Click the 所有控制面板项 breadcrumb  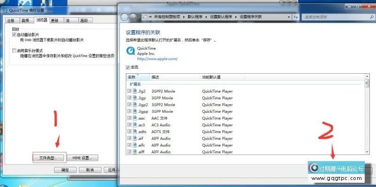pyautogui.click(x=167, y=17)
